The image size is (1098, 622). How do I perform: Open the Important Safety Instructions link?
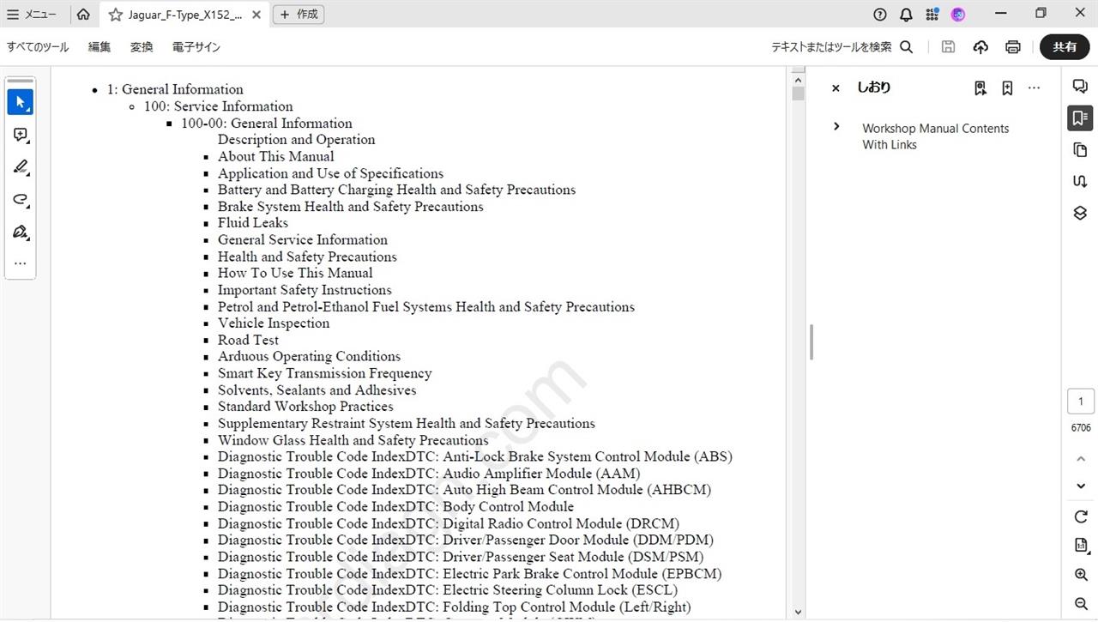305,290
